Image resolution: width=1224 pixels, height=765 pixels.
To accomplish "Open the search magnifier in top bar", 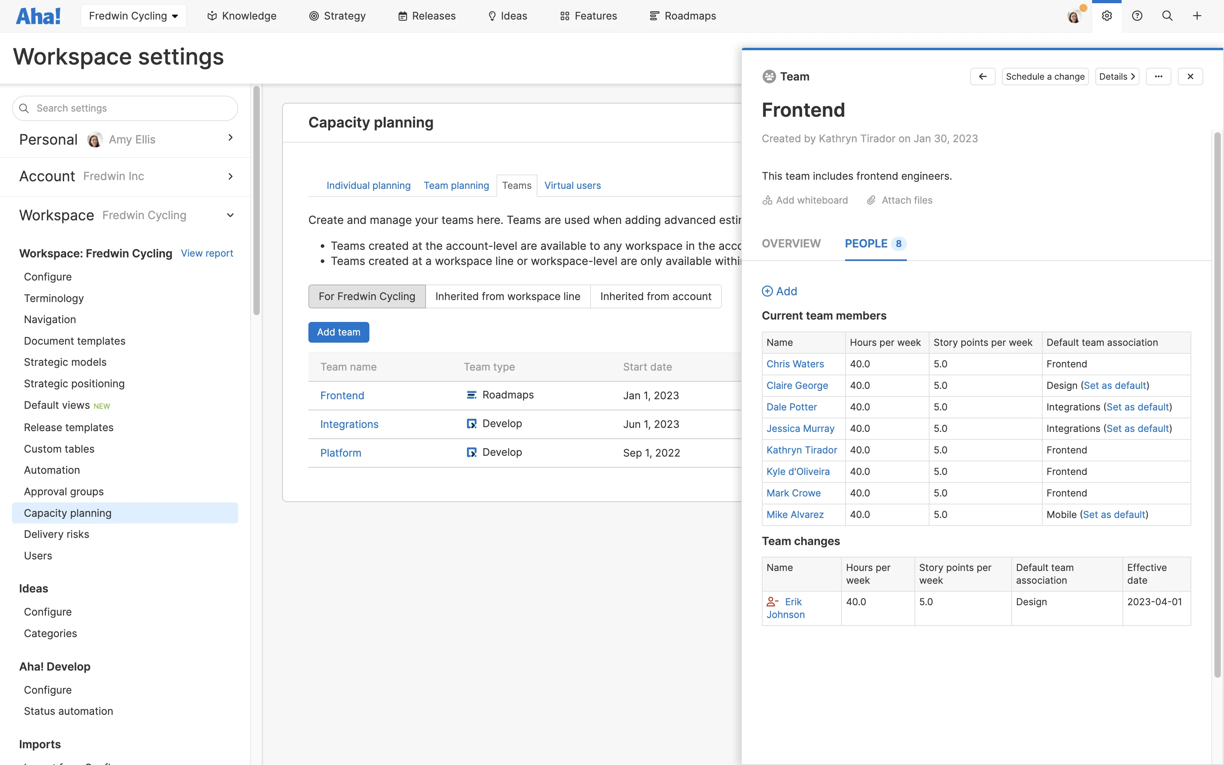I will pos(1167,16).
